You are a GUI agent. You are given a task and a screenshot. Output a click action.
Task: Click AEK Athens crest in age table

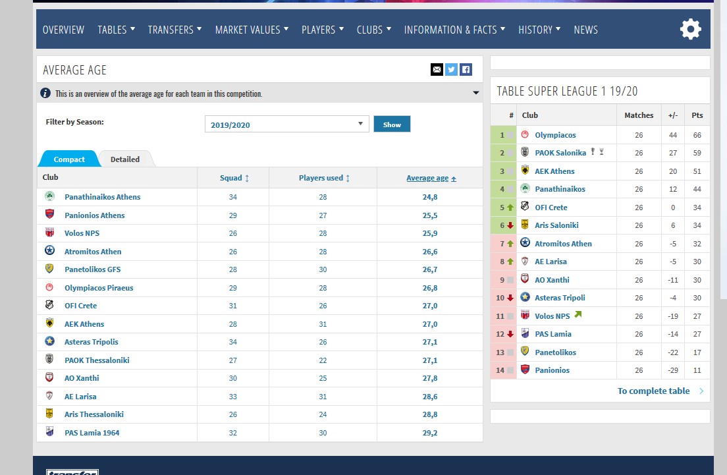click(49, 323)
